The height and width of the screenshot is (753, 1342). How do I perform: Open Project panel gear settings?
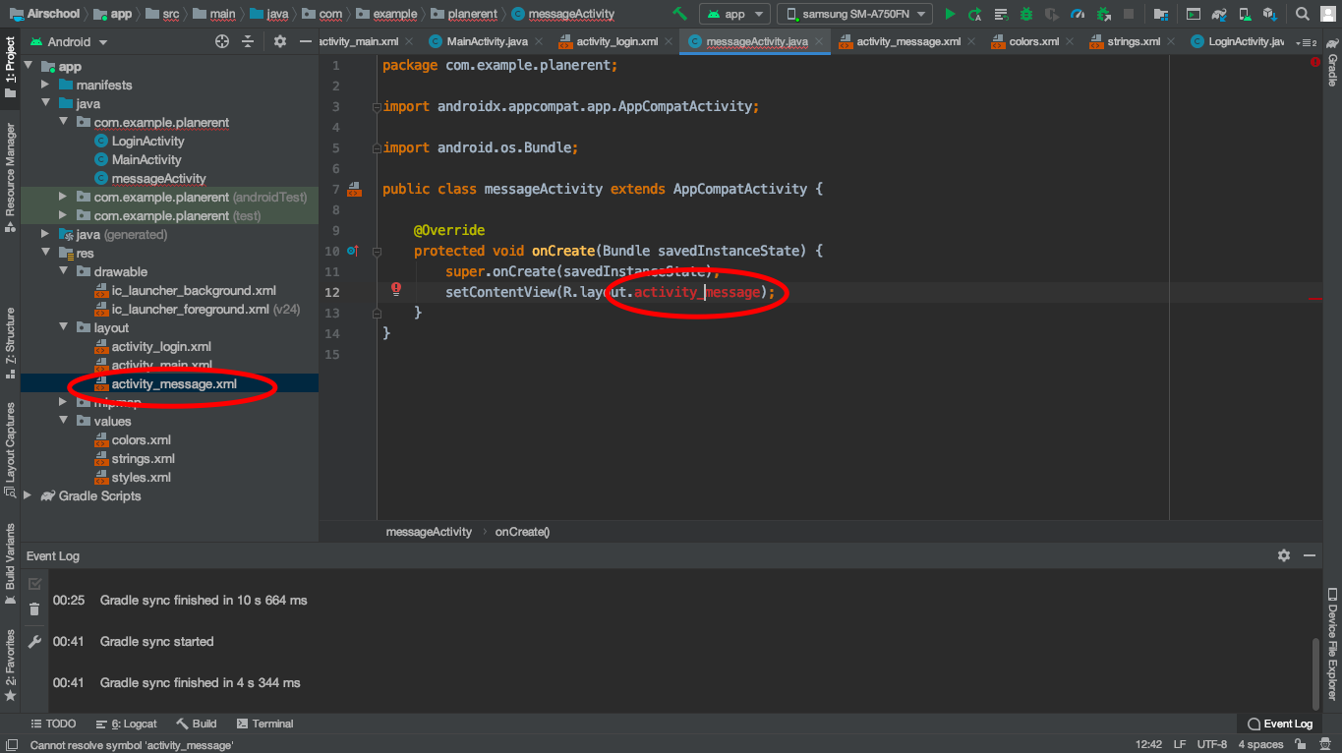click(x=280, y=41)
